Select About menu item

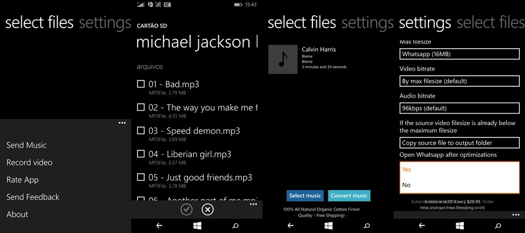click(18, 214)
